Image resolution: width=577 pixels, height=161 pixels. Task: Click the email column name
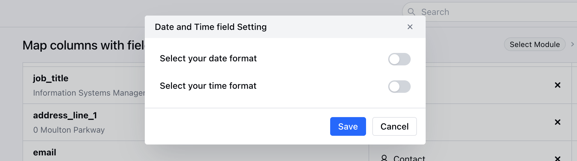(45, 152)
